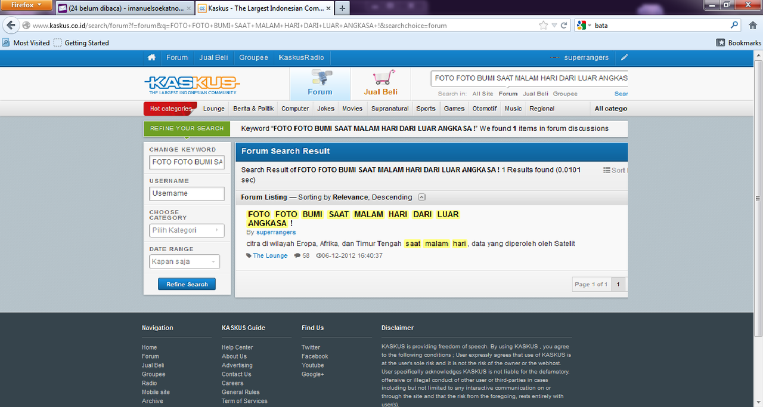Open Help Center footer link
Screen dimensions: 763x407
tap(237, 347)
